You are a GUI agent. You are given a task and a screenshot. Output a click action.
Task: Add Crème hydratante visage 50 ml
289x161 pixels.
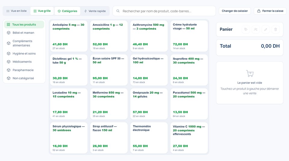pos(189,36)
